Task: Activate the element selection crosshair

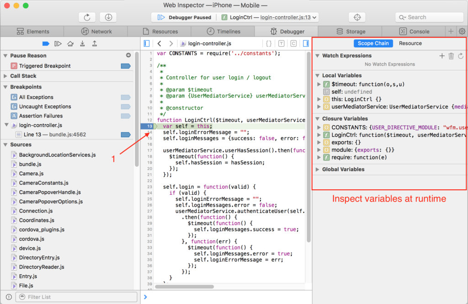Action: pyautogui.click(x=357, y=17)
